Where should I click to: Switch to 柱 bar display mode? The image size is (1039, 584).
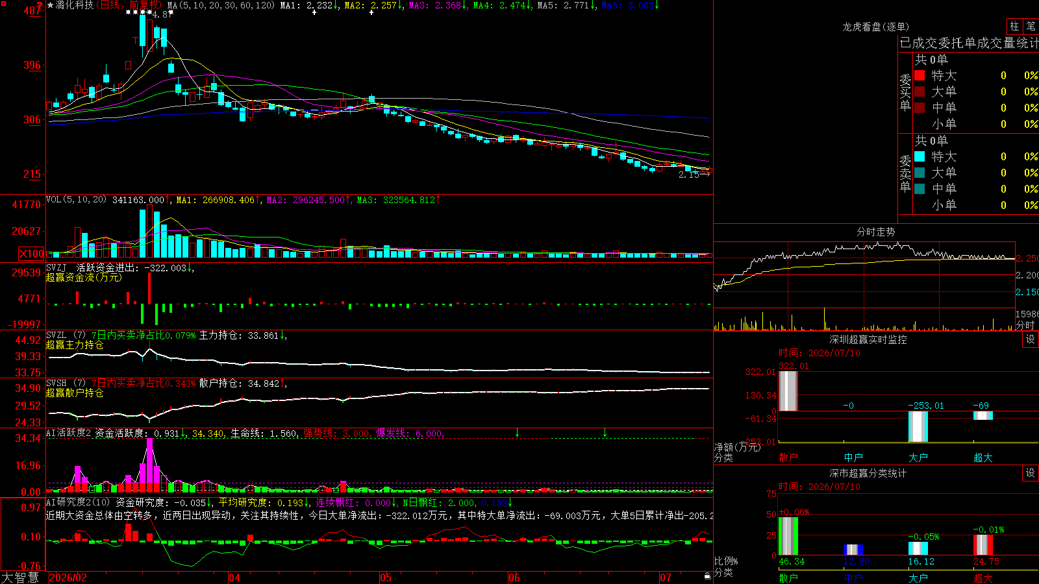1014,27
